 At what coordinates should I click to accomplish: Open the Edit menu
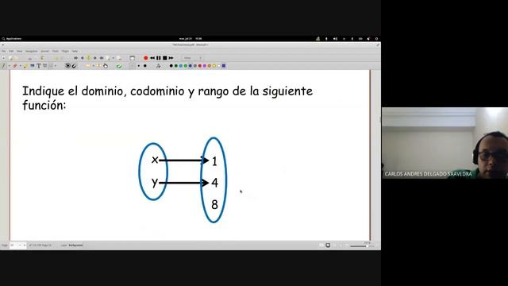tap(11, 51)
